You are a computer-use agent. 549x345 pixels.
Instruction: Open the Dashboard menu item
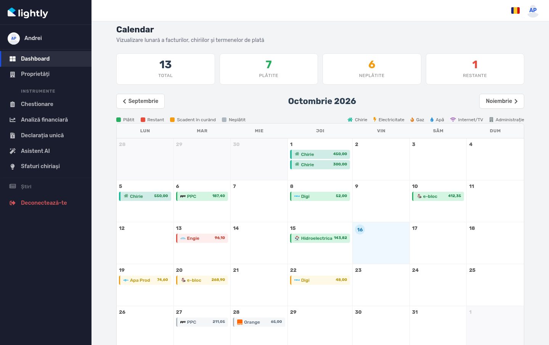[x=46, y=59]
